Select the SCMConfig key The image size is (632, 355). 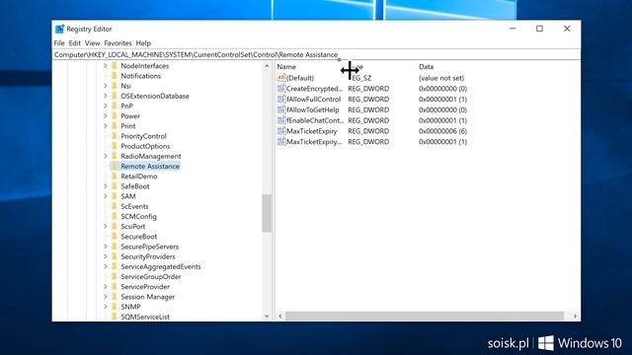tap(138, 217)
